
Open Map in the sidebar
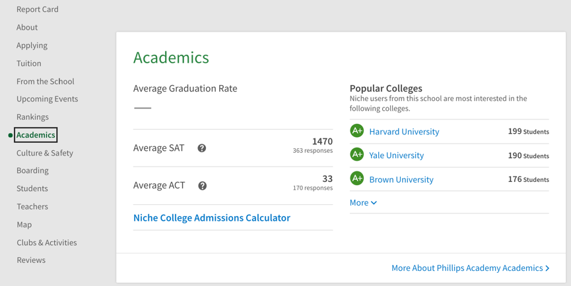[x=24, y=225]
